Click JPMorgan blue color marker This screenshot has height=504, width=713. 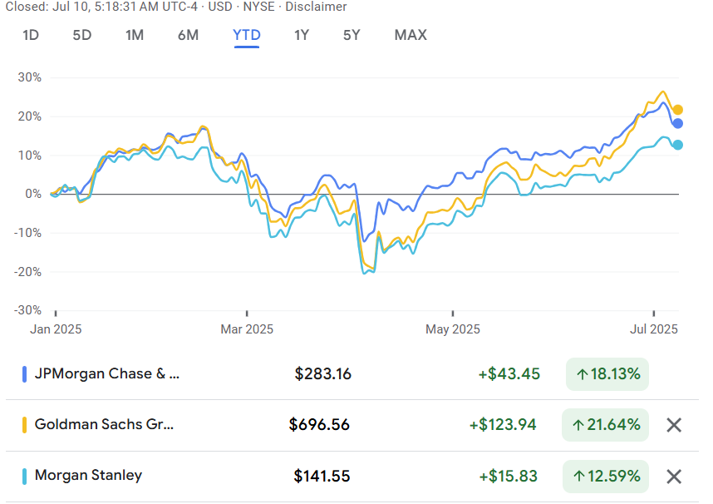click(24, 374)
